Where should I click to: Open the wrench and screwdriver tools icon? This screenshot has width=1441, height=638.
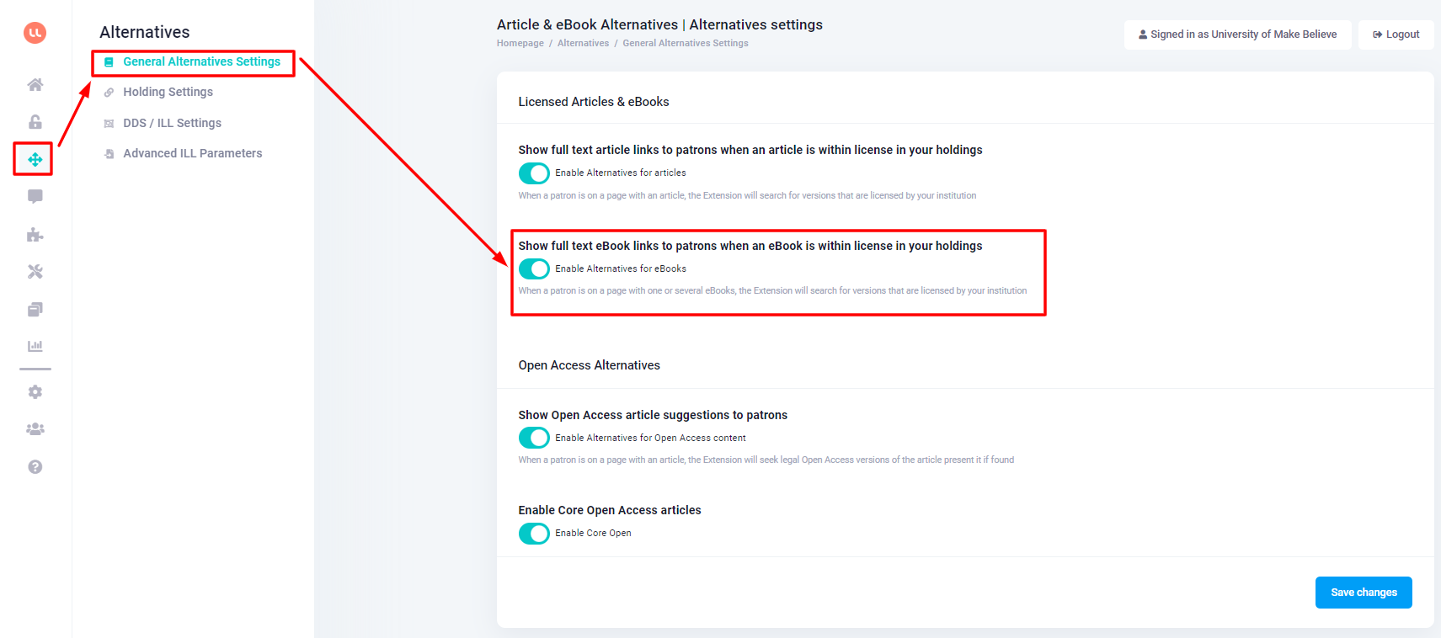click(35, 272)
